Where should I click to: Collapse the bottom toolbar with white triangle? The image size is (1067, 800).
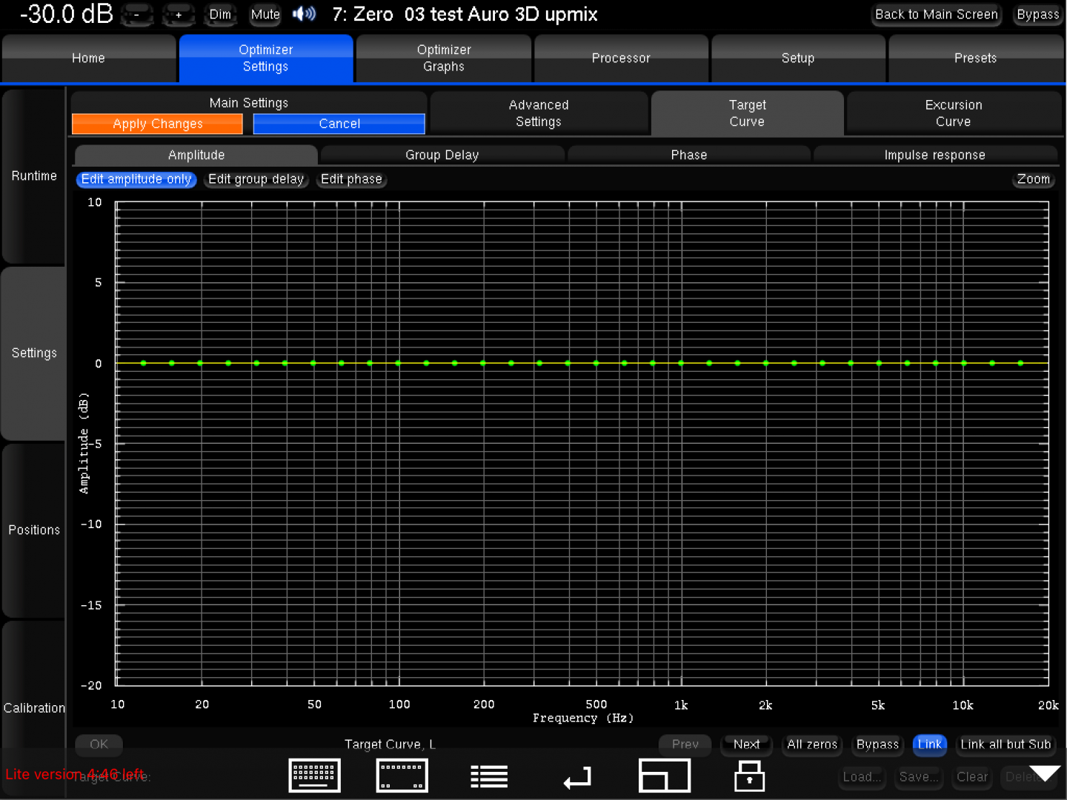1045,774
